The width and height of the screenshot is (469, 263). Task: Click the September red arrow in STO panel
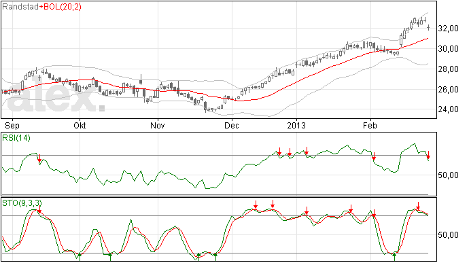(39, 209)
